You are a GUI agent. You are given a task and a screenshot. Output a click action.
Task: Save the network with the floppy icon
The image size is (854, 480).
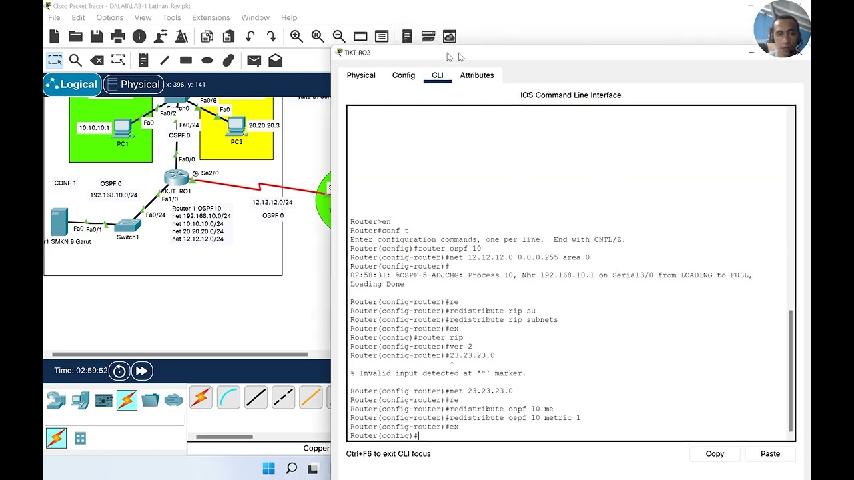[97, 37]
